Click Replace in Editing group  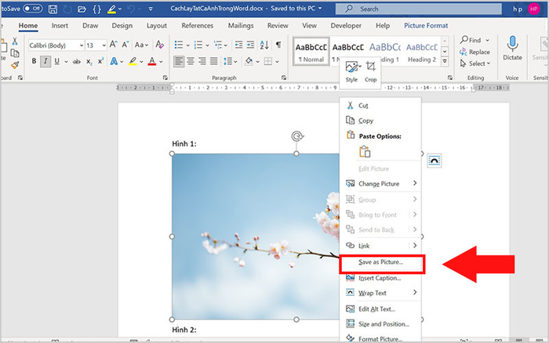click(474, 52)
